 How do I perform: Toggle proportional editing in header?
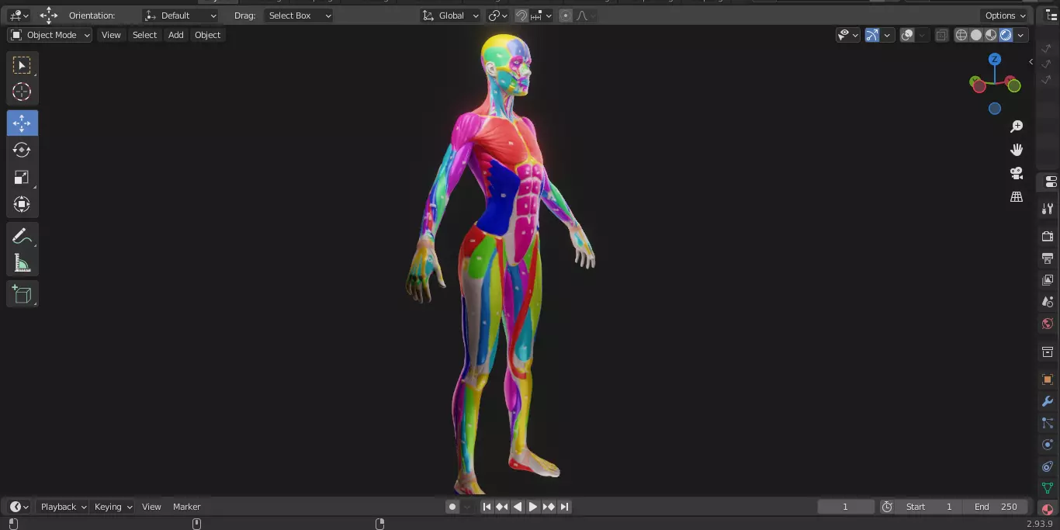(x=566, y=16)
